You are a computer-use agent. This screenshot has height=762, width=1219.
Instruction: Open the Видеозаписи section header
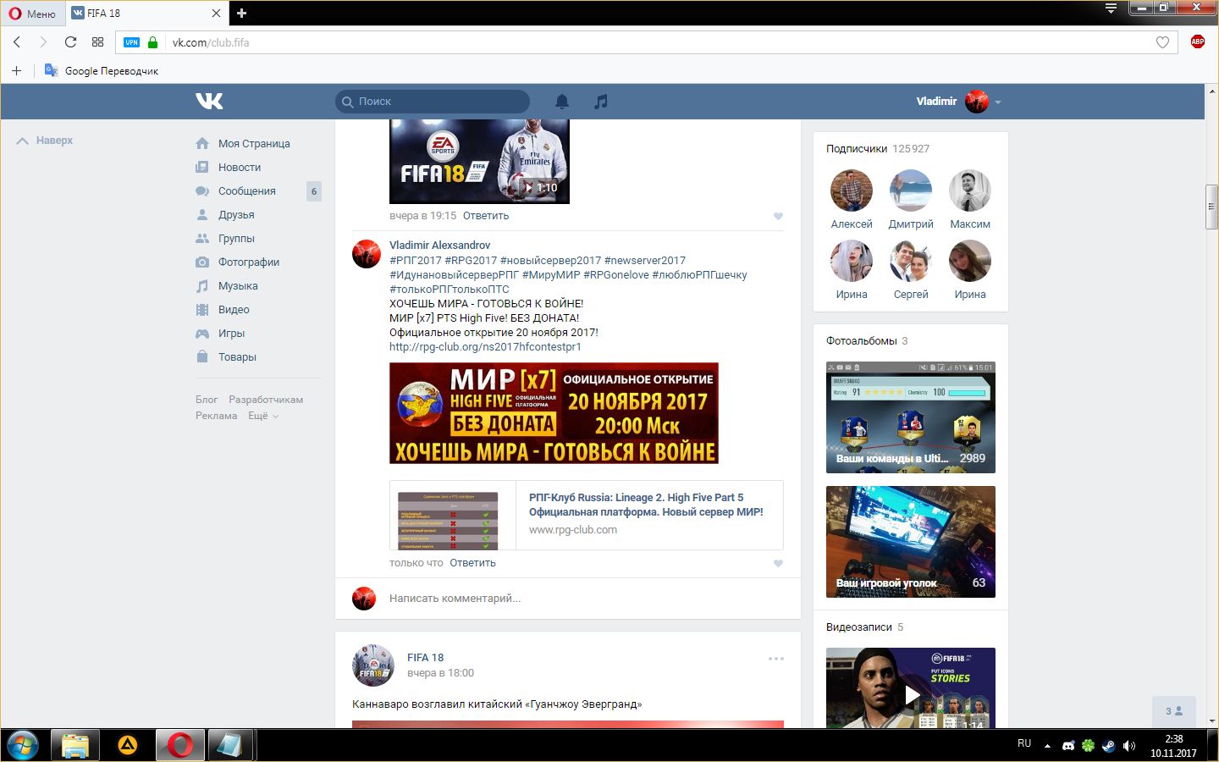click(x=864, y=627)
